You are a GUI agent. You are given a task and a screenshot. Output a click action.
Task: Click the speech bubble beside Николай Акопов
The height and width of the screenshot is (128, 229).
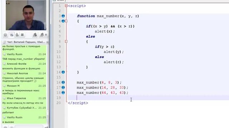[4, 74]
